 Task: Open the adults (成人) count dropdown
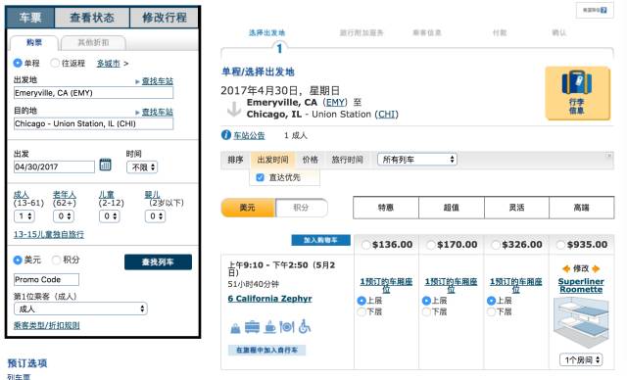pos(24,216)
